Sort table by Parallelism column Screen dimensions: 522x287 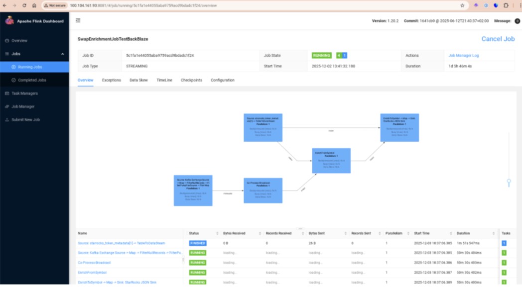(408, 233)
